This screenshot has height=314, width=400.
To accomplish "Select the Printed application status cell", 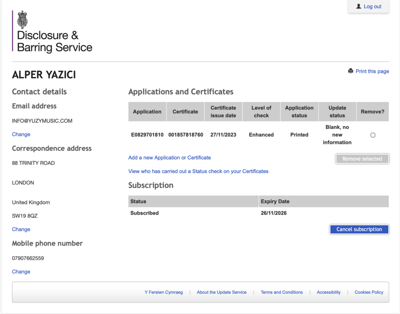I will pos(299,135).
